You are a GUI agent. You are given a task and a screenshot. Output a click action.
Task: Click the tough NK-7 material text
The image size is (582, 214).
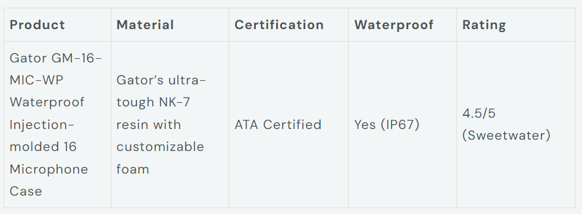pyautogui.click(x=154, y=102)
